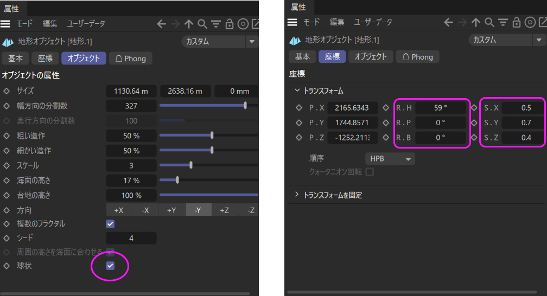Uncheck the 球状 checkbox
The width and height of the screenshot is (547, 296).
tap(110, 266)
